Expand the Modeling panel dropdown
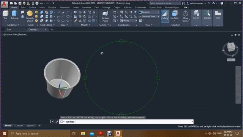The image size is (243, 137). point(13,25)
